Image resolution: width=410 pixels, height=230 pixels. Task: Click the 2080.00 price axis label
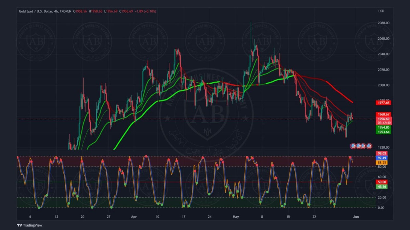tap(383, 23)
